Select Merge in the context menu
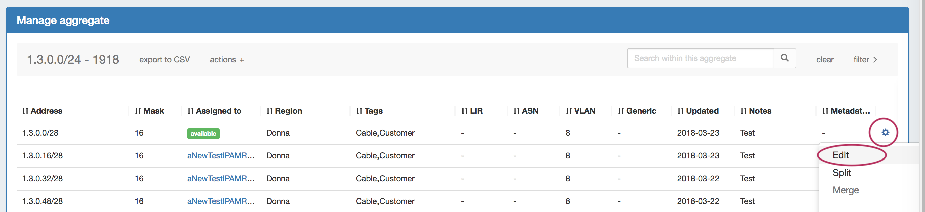 tap(845, 190)
